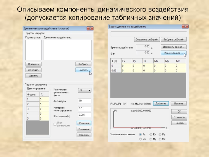Screen dimensions: 209x157
Task: Select damping percent cell for form 3
Action: (x=44, y=109)
